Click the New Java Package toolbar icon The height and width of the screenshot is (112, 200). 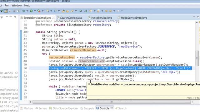[47, 11]
